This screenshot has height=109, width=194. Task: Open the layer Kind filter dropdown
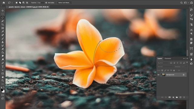[163, 63]
